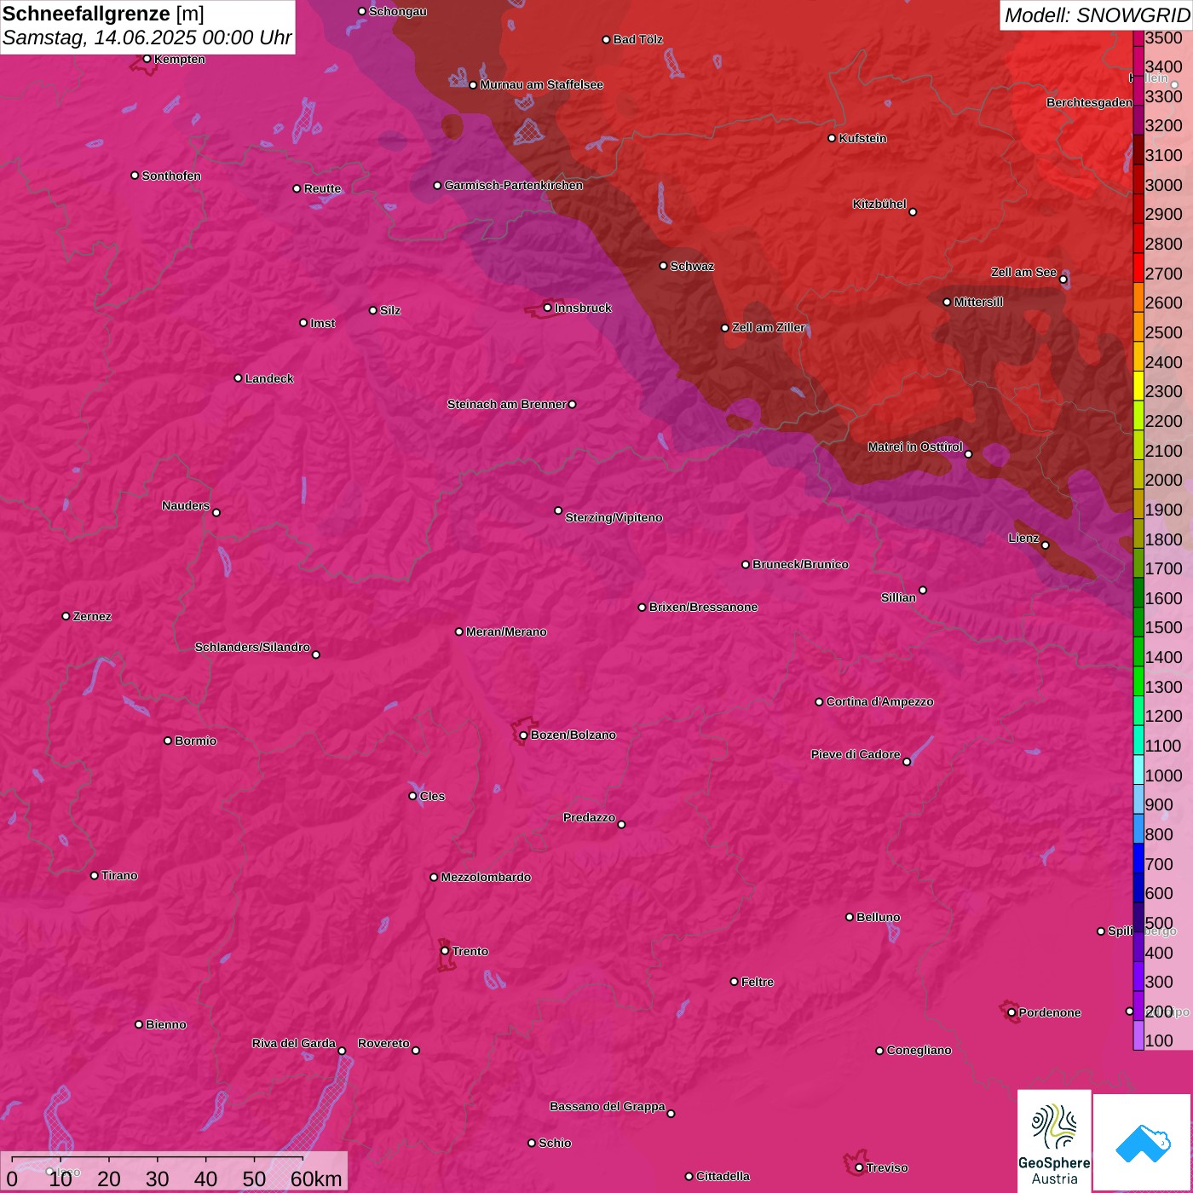
Task: Click the Riva del Garda label
Action: (294, 1043)
